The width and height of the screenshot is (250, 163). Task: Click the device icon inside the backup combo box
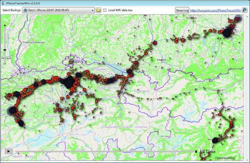click(x=25, y=10)
